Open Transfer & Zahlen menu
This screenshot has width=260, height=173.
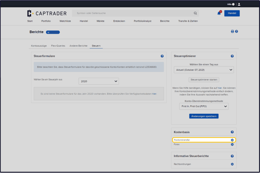(188, 21)
